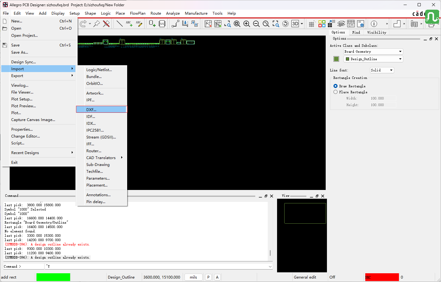
Task: Click the Zoom Previous icon
Action: pos(266,24)
